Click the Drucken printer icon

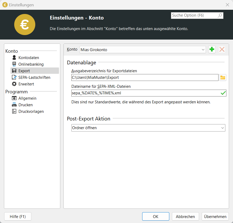[x=14, y=105]
